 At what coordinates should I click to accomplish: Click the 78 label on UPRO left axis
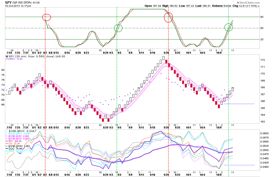coord(3,75)
